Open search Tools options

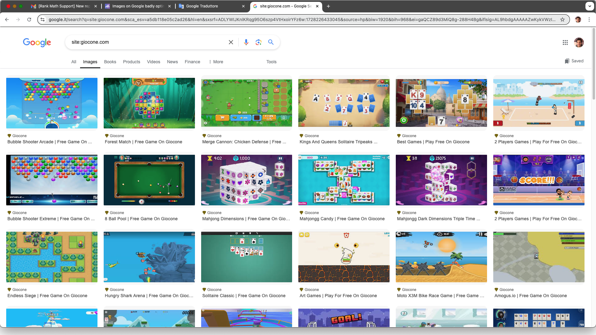point(271,62)
